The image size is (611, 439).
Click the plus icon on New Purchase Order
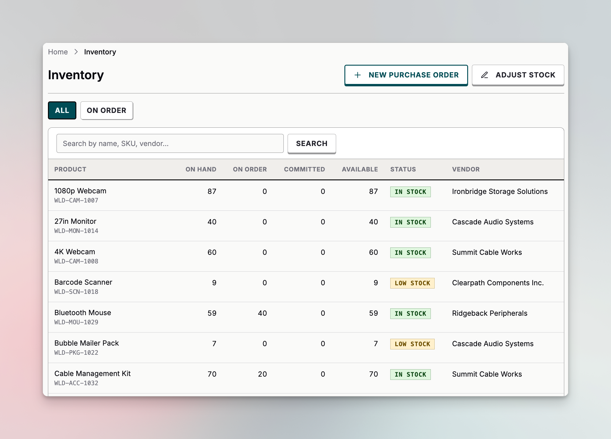pos(358,75)
